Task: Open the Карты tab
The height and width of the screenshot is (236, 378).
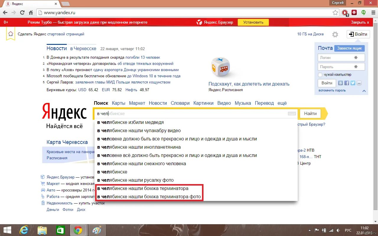Action: [x=119, y=103]
